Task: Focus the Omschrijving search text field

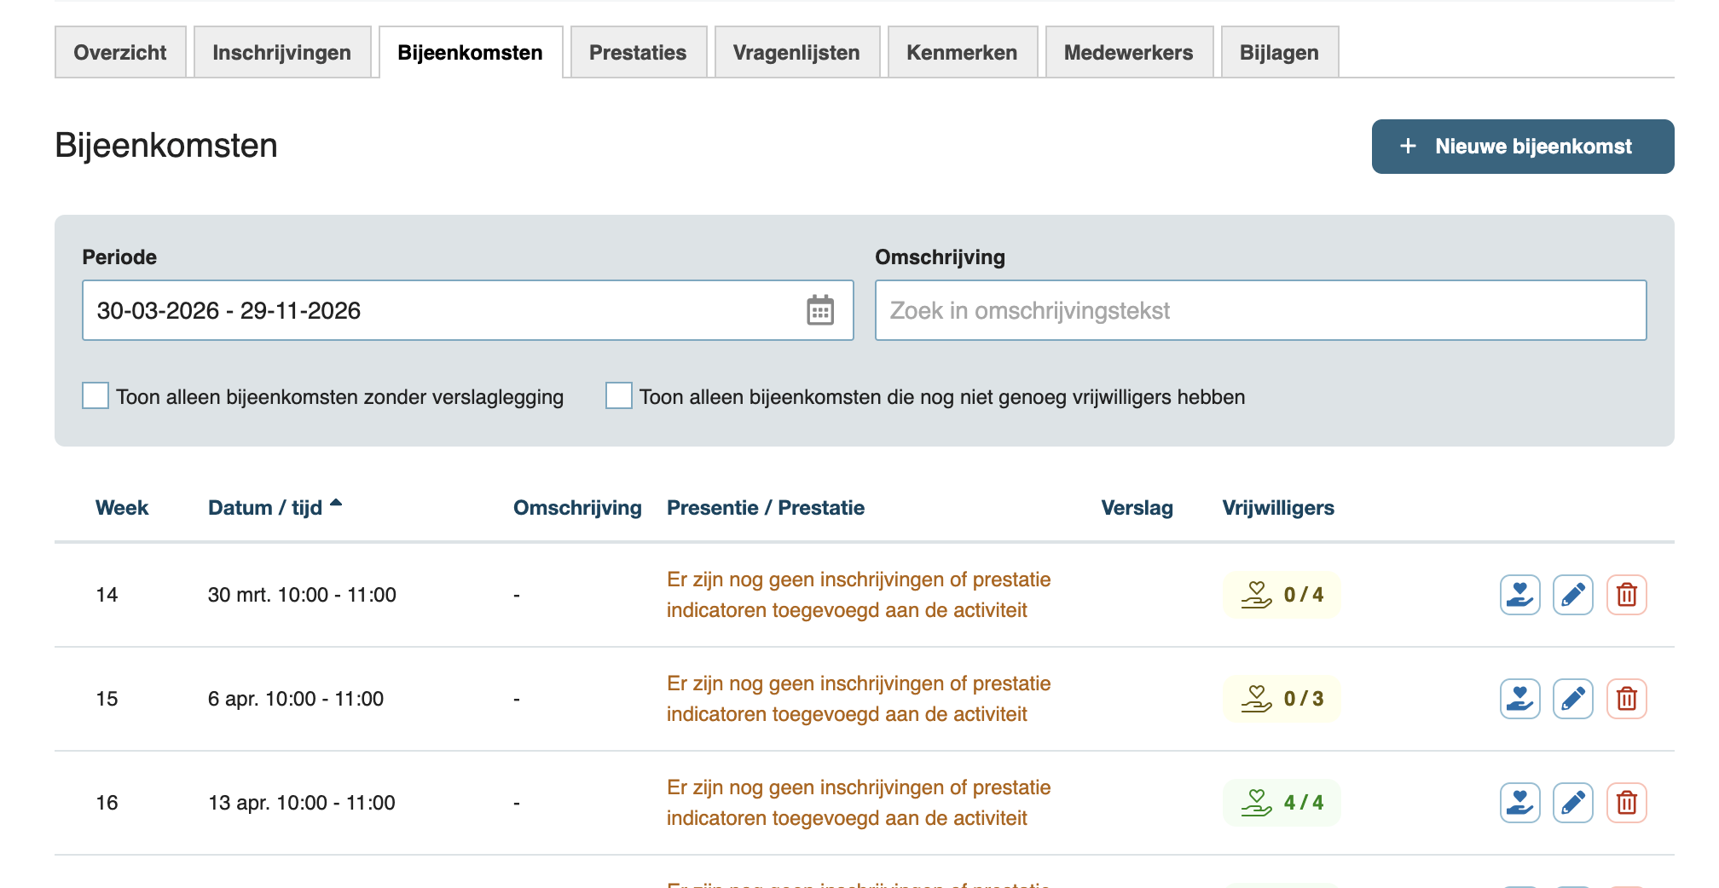Action: coord(1260,310)
